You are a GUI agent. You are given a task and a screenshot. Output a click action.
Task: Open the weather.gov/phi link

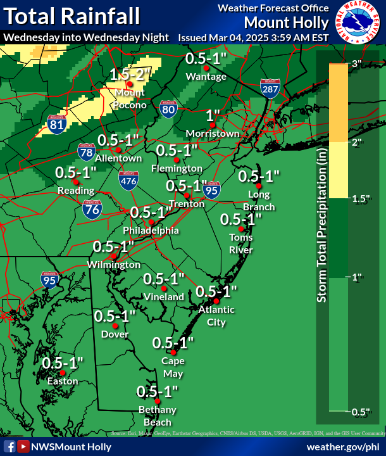click(342, 446)
